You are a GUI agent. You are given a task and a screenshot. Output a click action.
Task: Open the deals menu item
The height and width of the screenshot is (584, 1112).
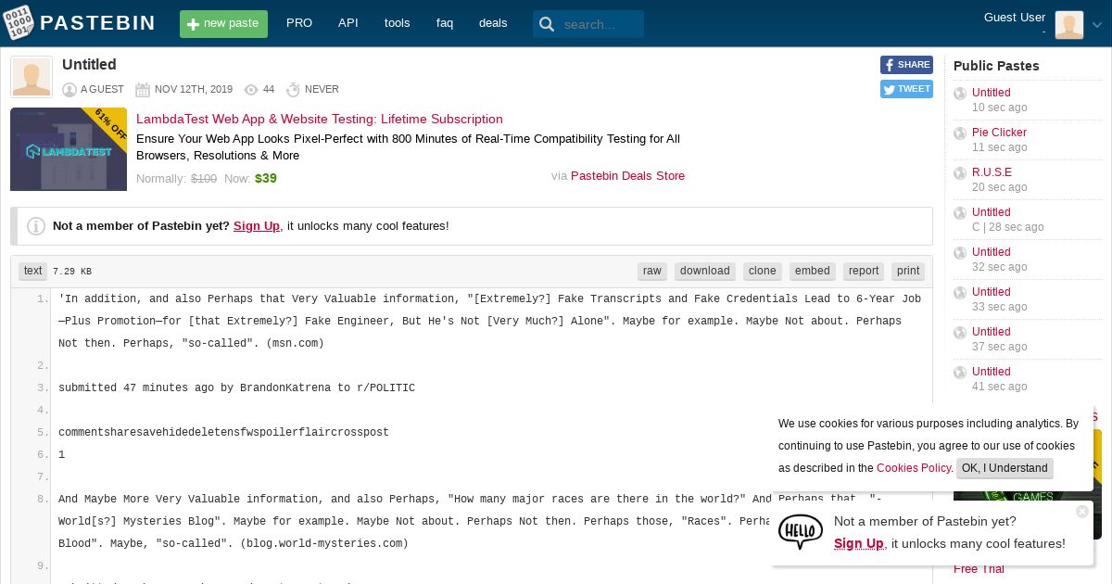click(x=493, y=23)
